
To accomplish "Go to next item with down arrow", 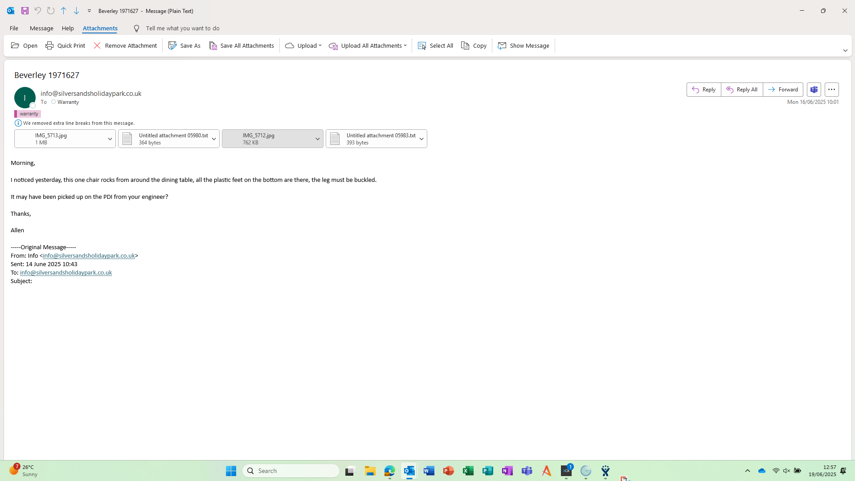I will (77, 11).
